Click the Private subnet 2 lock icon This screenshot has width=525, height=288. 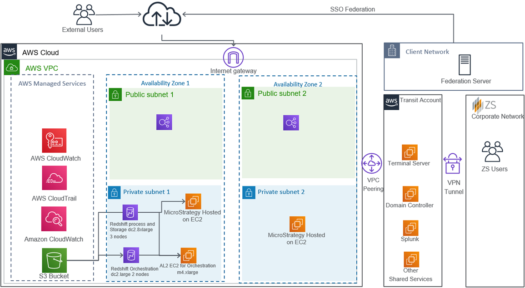248,192
